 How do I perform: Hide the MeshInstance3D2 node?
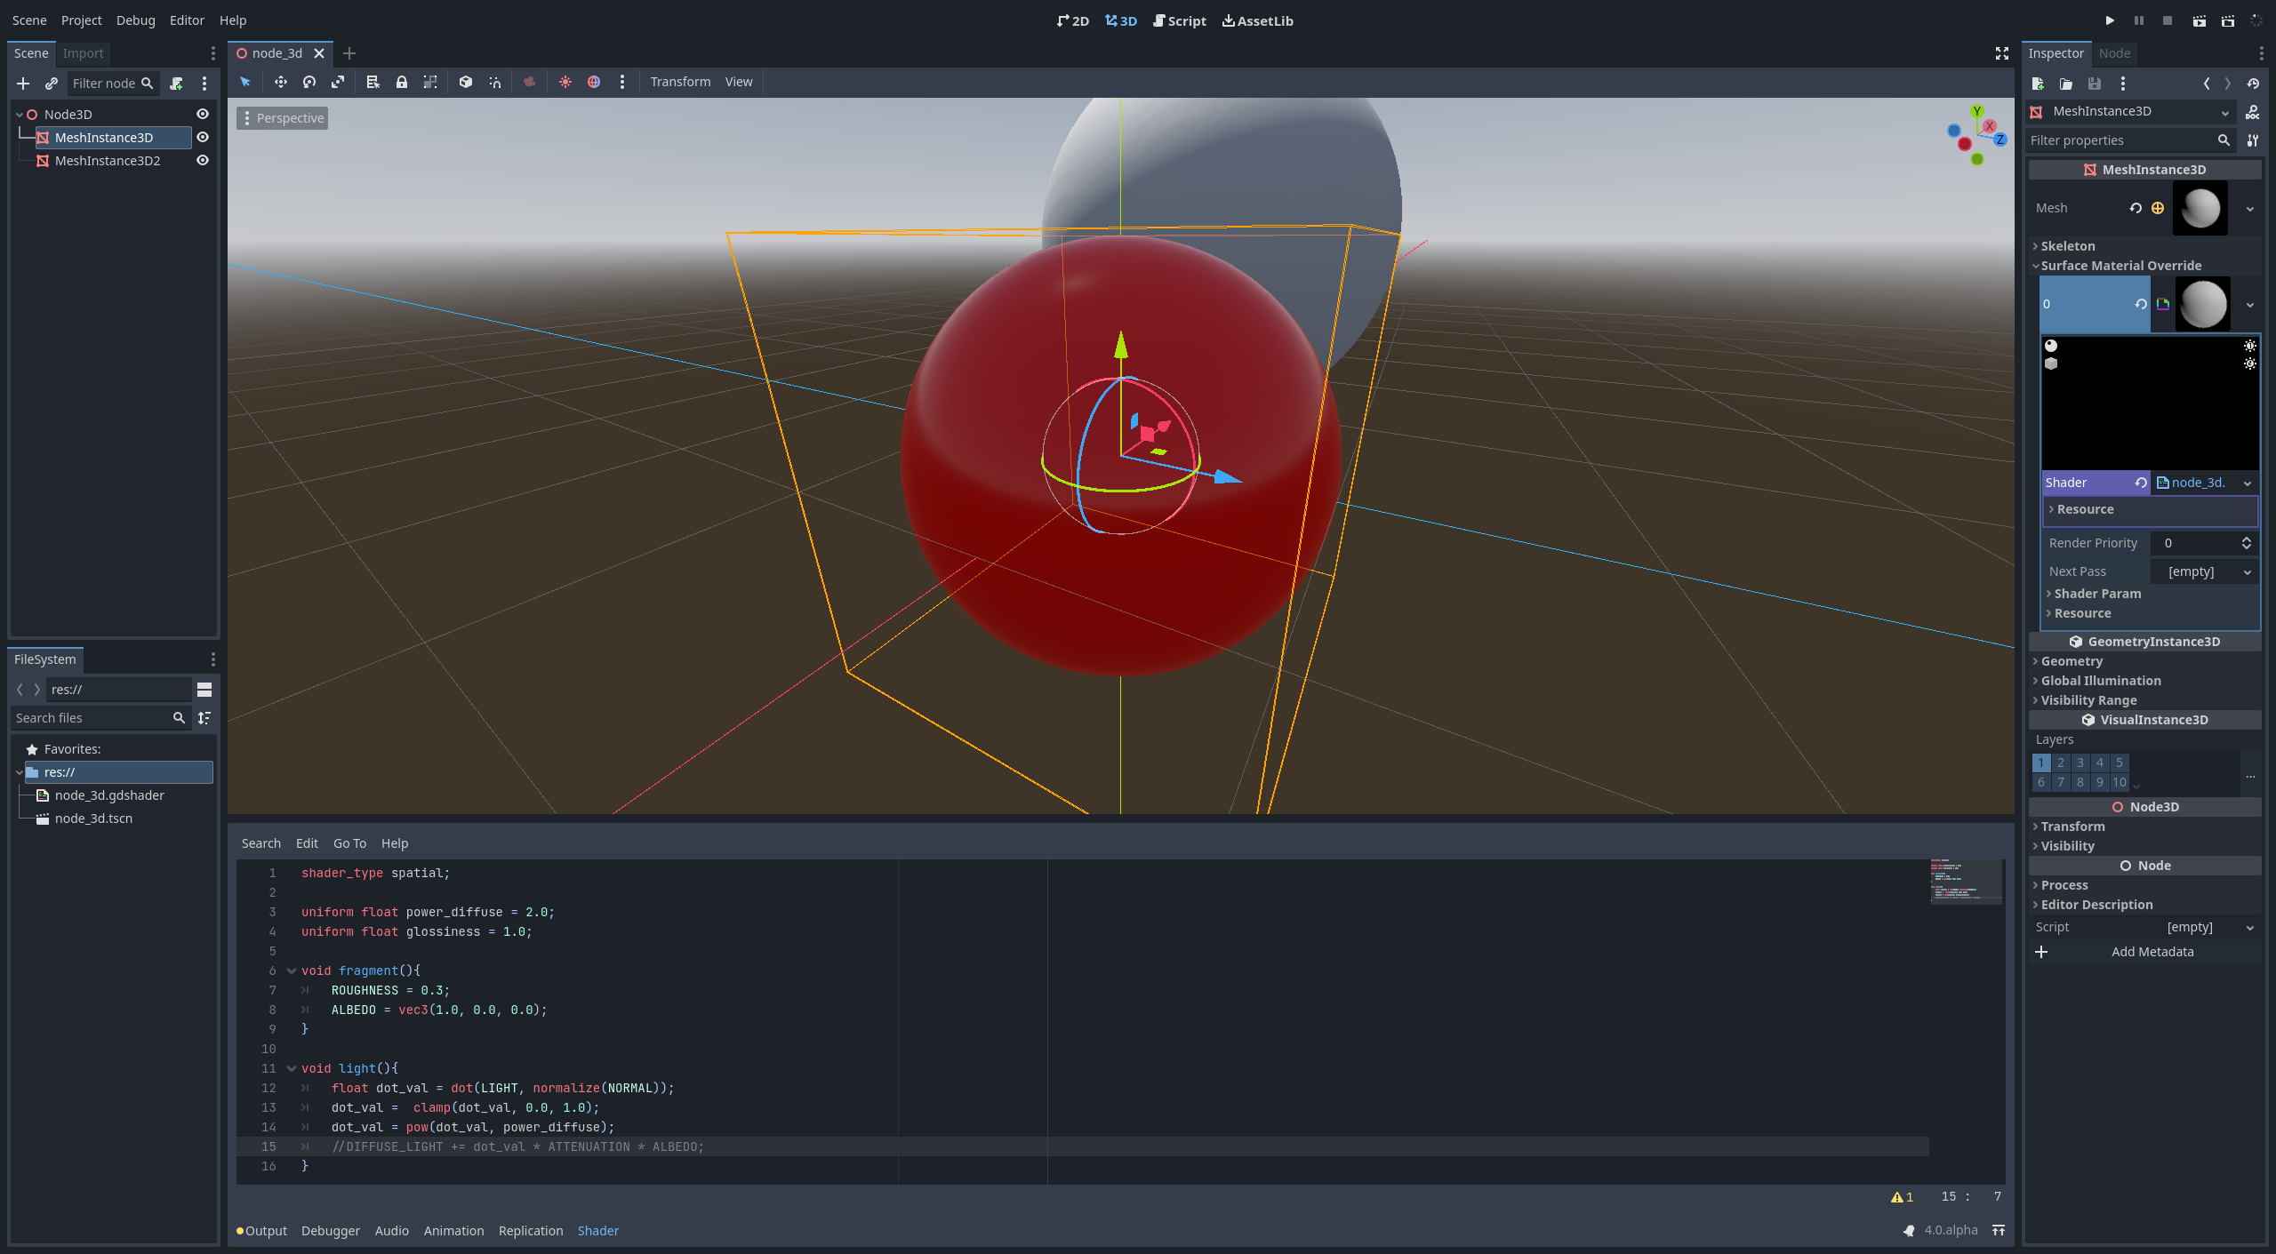click(202, 160)
